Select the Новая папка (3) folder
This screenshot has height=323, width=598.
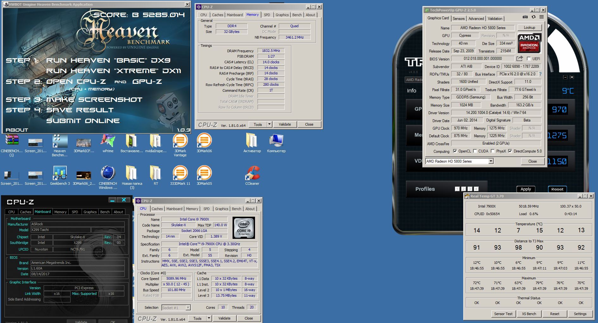(x=132, y=177)
